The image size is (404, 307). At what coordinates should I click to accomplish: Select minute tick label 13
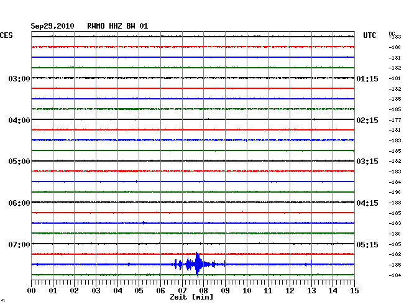(x=311, y=291)
